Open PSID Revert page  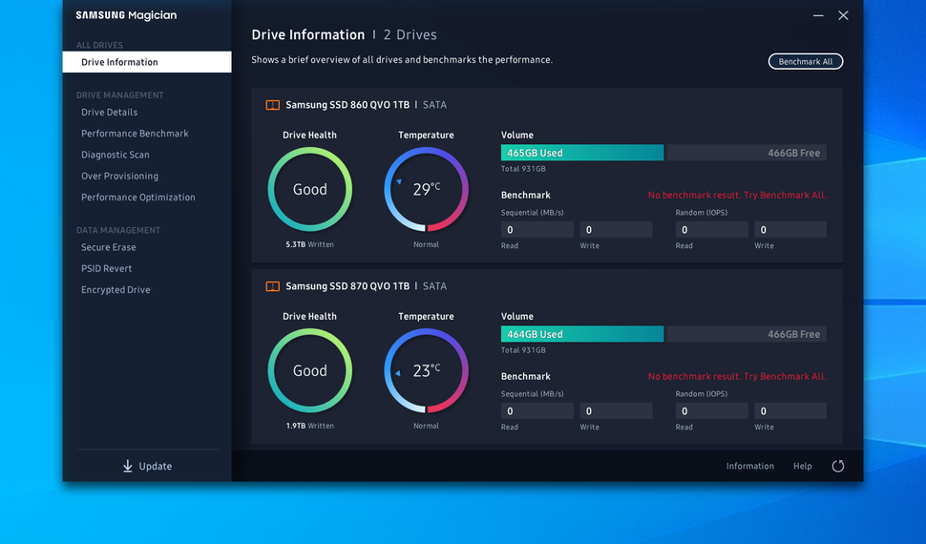[x=106, y=269]
